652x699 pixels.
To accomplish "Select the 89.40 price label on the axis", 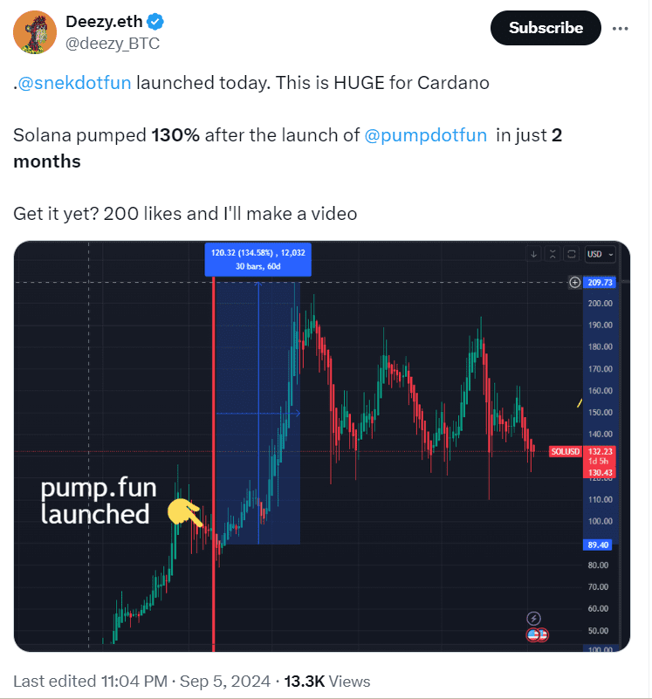I will [x=597, y=544].
